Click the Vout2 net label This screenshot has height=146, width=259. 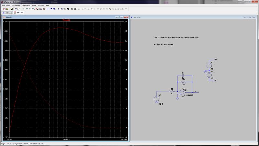[196, 91]
